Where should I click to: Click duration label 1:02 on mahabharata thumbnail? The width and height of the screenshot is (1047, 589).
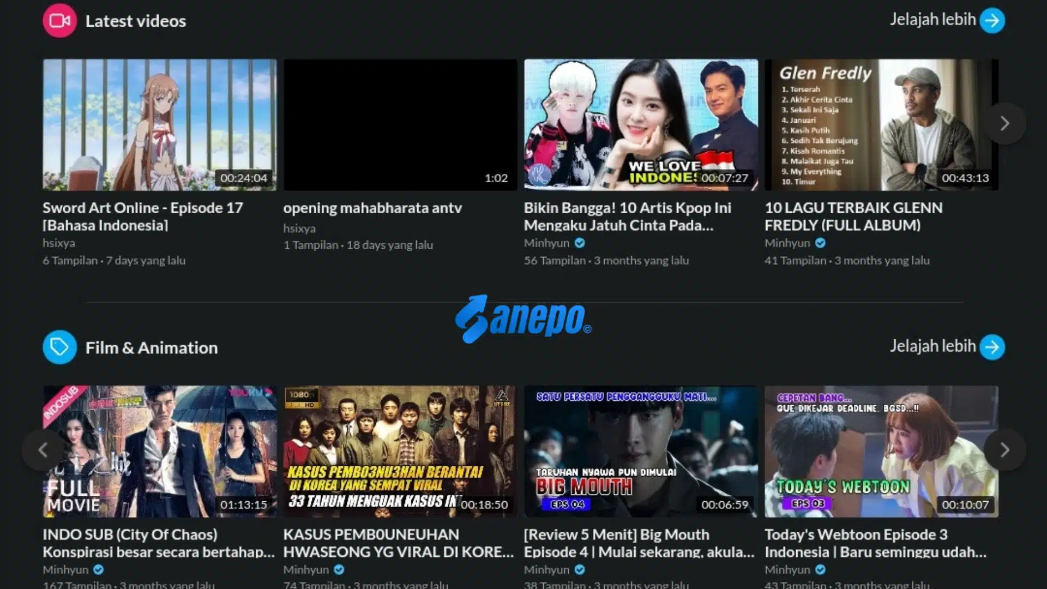pyautogui.click(x=496, y=178)
